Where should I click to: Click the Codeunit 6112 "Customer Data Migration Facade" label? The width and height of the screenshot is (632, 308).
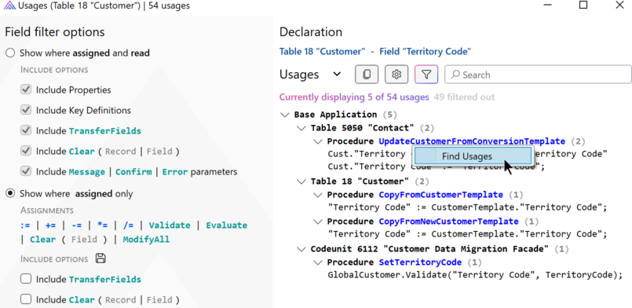pos(429,249)
